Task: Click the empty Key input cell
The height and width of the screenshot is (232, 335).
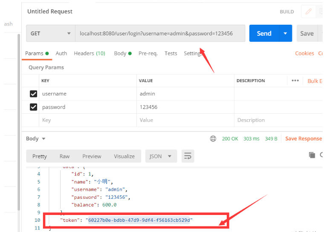Action: point(88,120)
